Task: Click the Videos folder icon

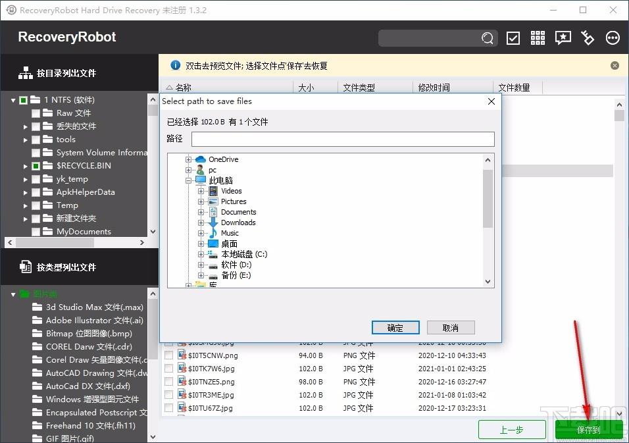Action: click(x=213, y=191)
